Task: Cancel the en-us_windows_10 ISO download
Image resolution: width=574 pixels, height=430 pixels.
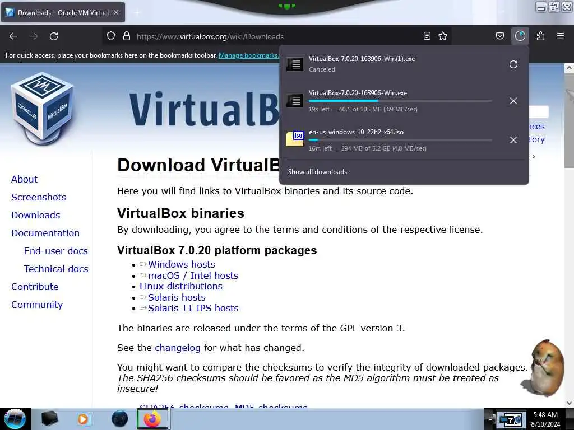Action: pyautogui.click(x=513, y=140)
